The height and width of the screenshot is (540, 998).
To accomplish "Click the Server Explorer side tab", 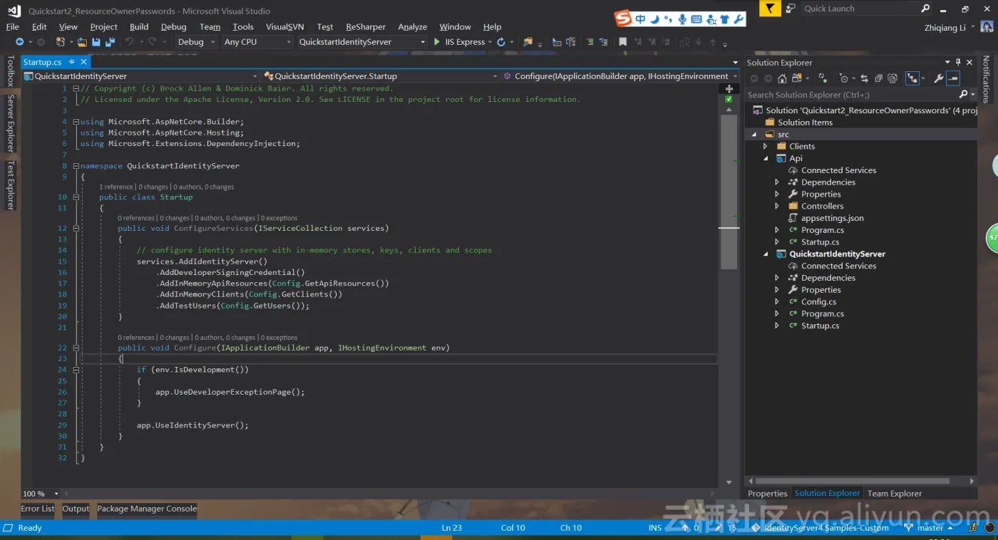I will point(10,123).
